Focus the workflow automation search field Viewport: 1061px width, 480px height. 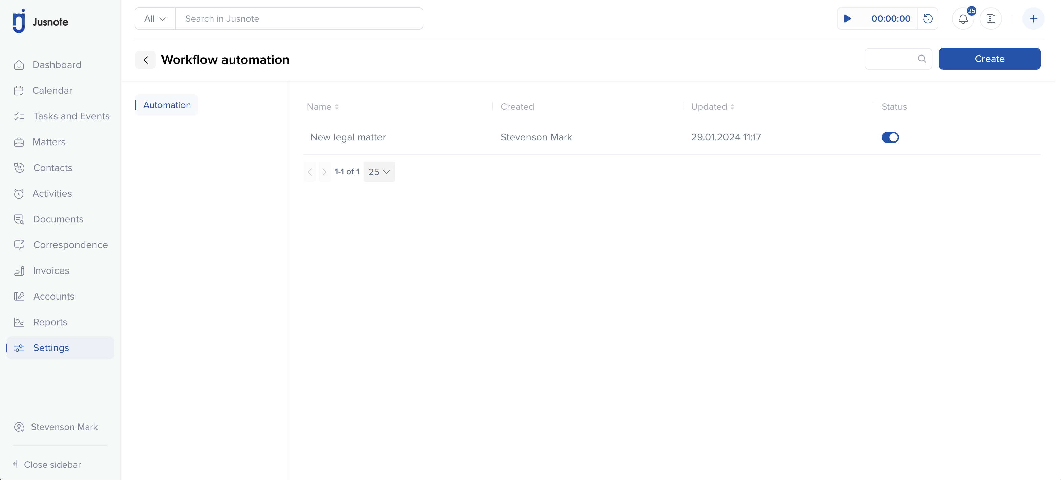coord(898,59)
